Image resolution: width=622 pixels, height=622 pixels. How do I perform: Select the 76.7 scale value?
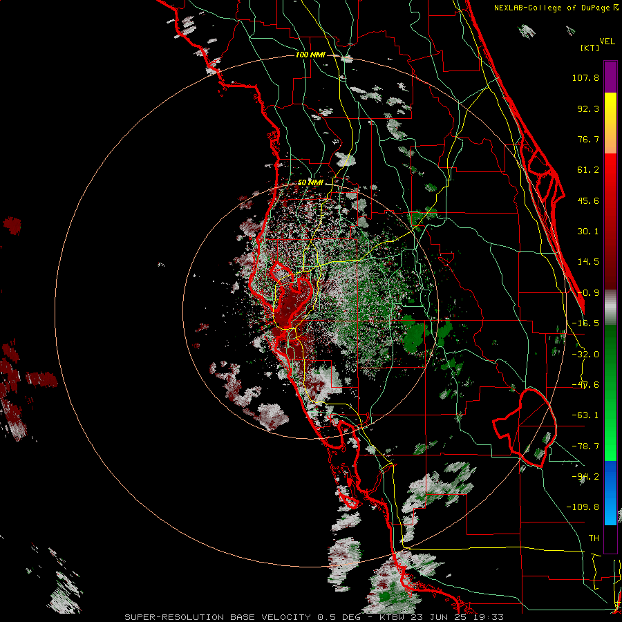click(588, 139)
